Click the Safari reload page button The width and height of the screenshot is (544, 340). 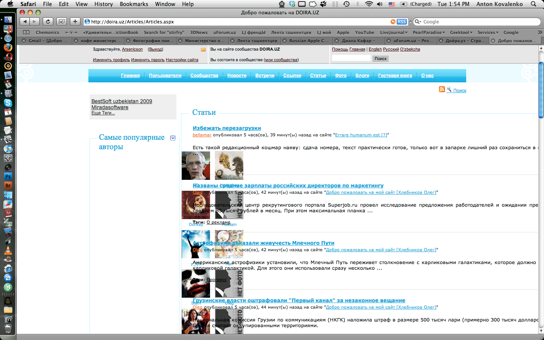coord(48,22)
